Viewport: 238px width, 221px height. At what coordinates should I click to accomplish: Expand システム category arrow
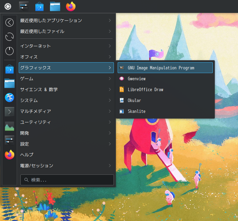(110, 100)
